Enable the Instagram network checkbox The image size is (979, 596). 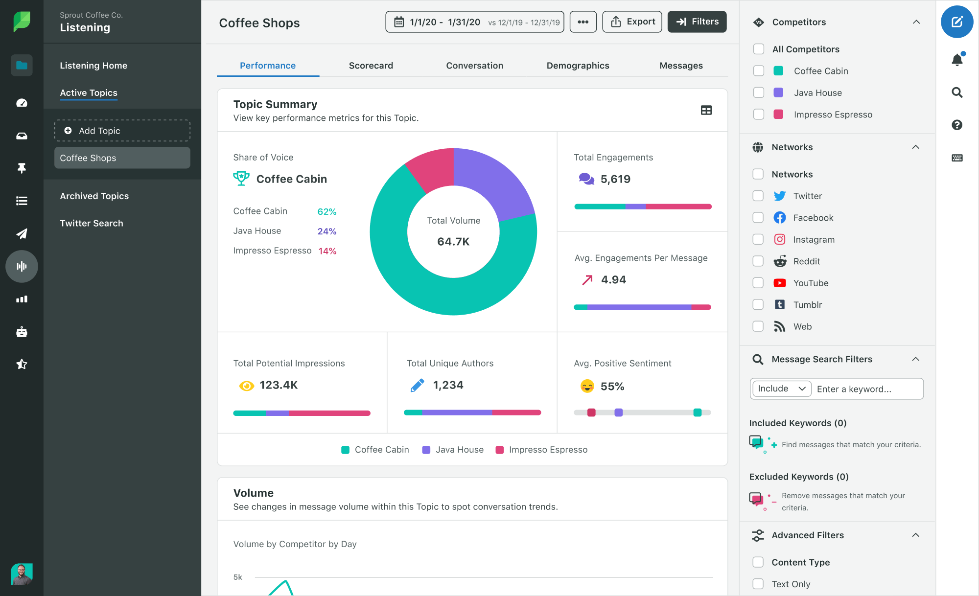[758, 240]
